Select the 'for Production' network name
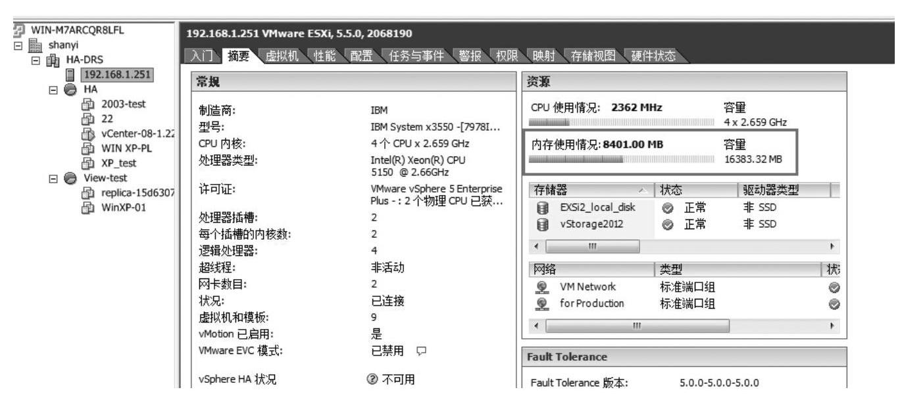 pos(591,303)
